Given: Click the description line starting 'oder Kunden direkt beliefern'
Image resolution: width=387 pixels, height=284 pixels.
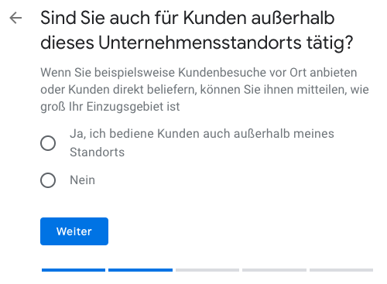Looking at the screenshot, I should coord(204,90).
